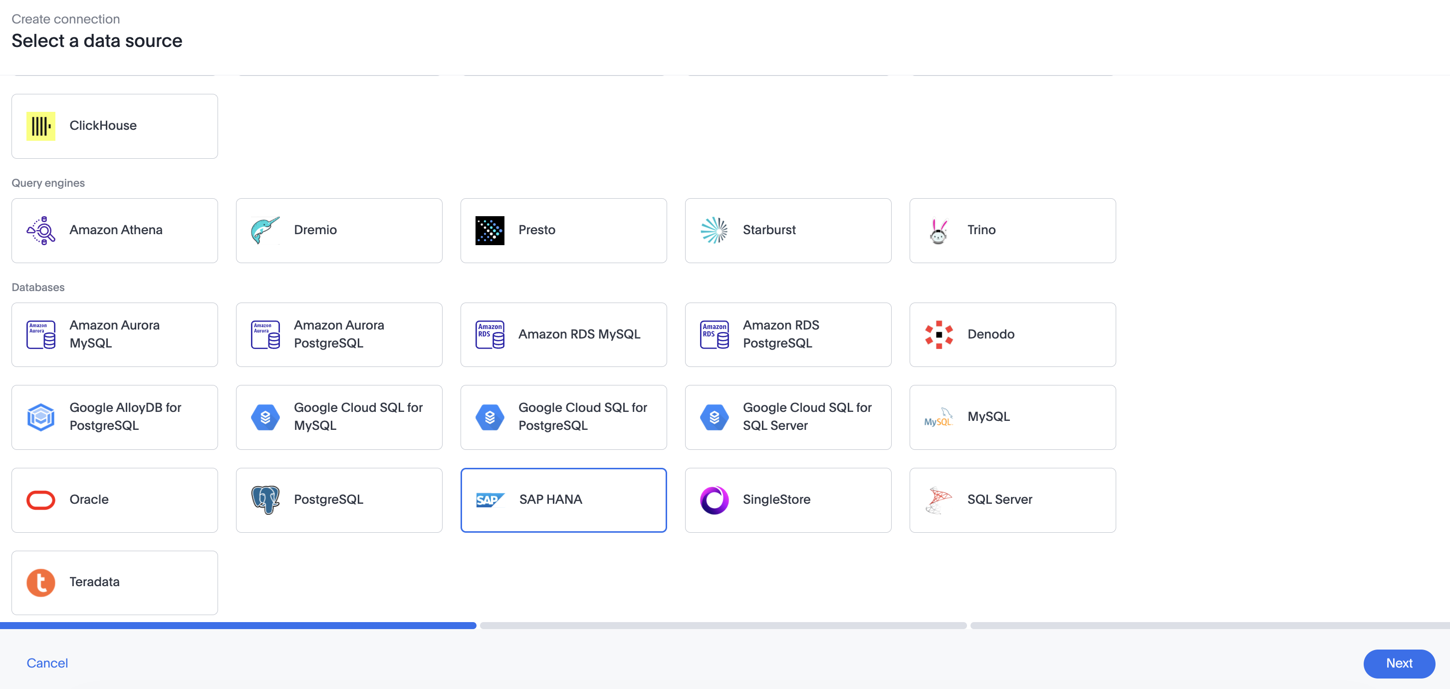This screenshot has width=1450, height=689.
Task: Click the Dremio narwhal icon
Action: [x=265, y=230]
